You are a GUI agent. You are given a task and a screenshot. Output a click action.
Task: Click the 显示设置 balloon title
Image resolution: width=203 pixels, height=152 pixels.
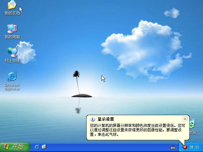point(106,119)
